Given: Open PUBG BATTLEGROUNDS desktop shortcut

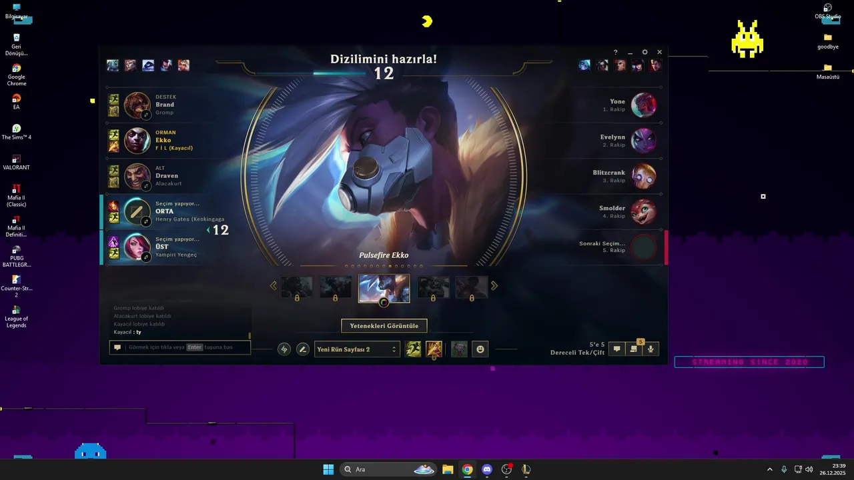Looking at the screenshot, I should (17, 257).
